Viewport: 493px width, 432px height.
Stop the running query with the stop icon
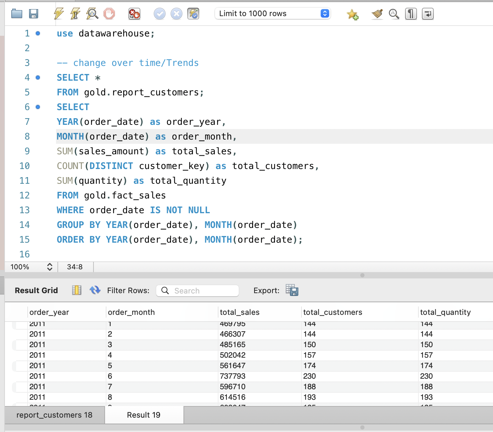109,13
